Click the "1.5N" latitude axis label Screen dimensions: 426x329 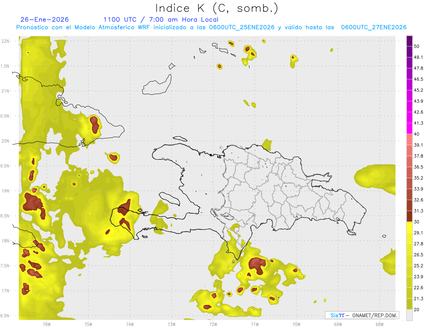[5, 66]
